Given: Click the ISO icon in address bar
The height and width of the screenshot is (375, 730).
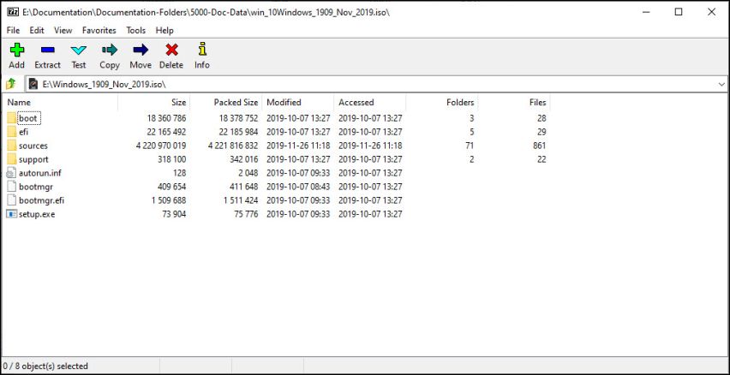Looking at the screenshot, I should click(x=33, y=84).
